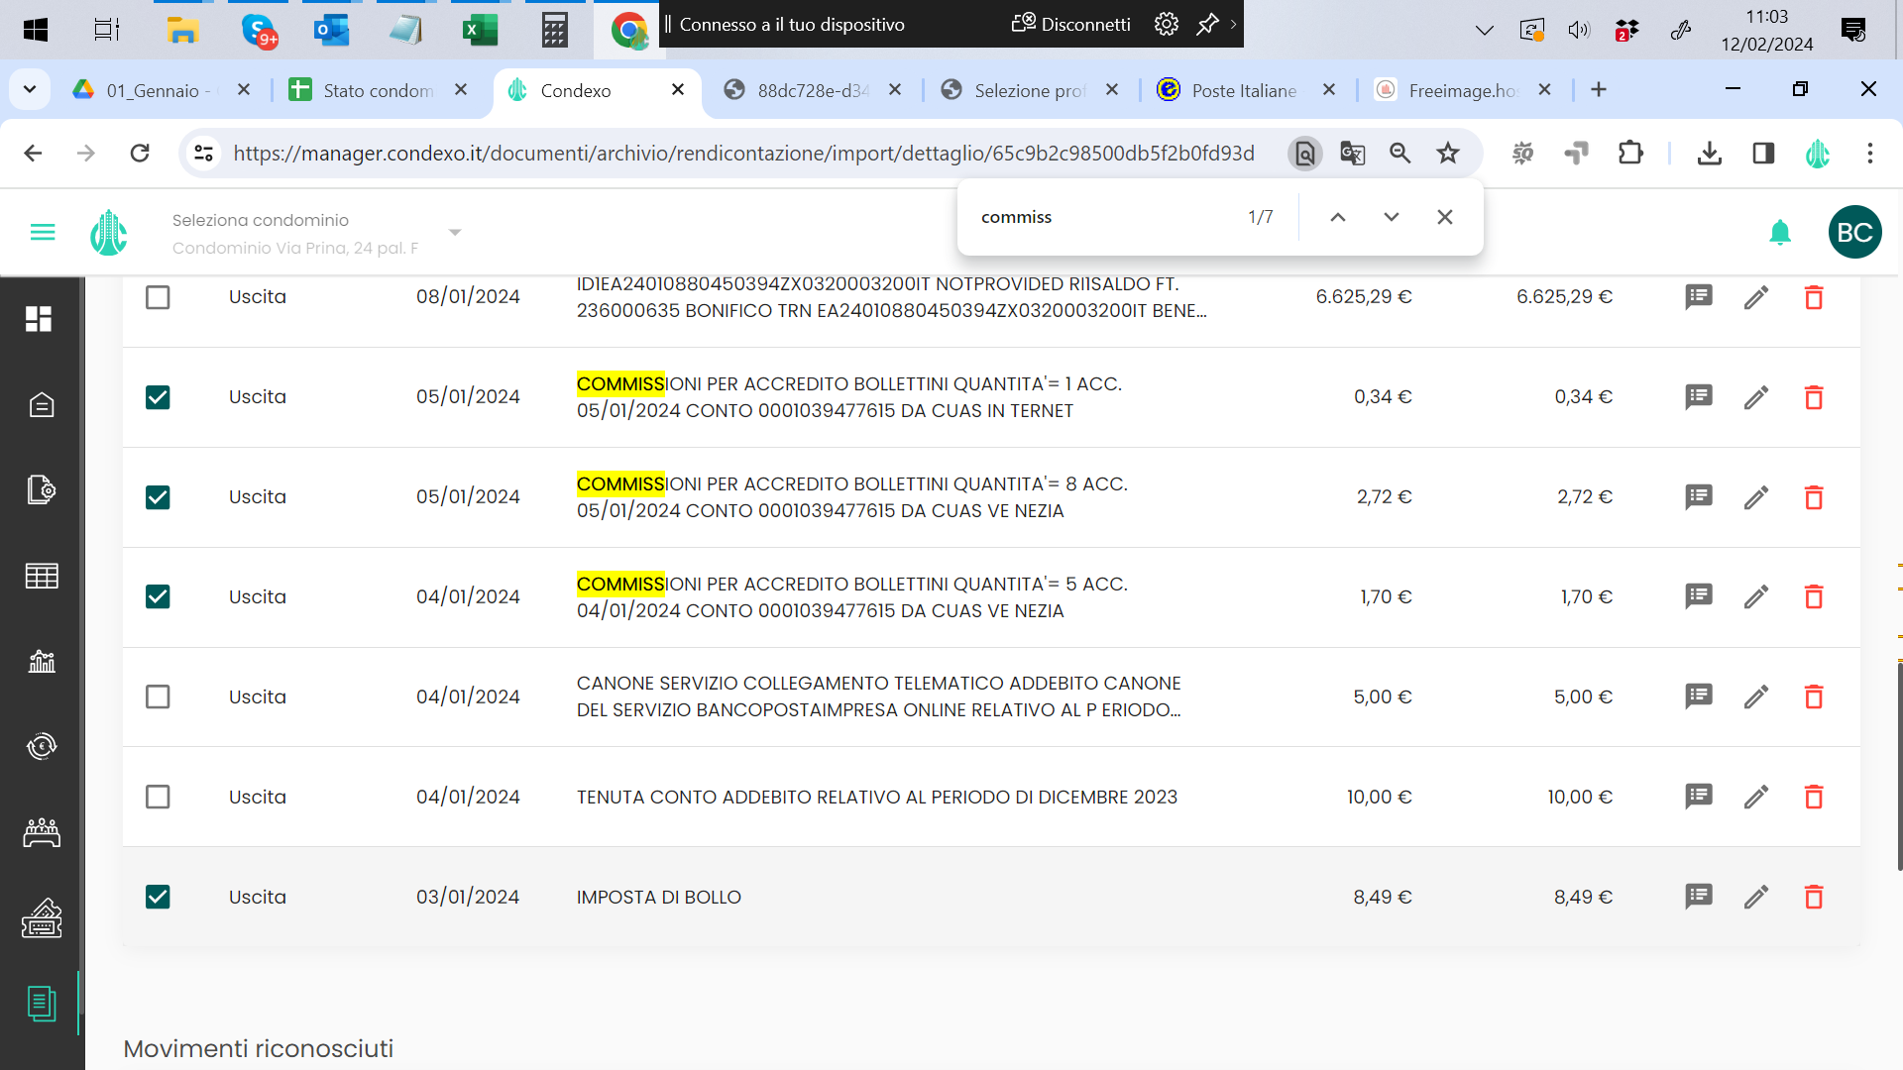
Task: Open comment icon on CANONE SERVIZIO row
Action: coord(1698,696)
